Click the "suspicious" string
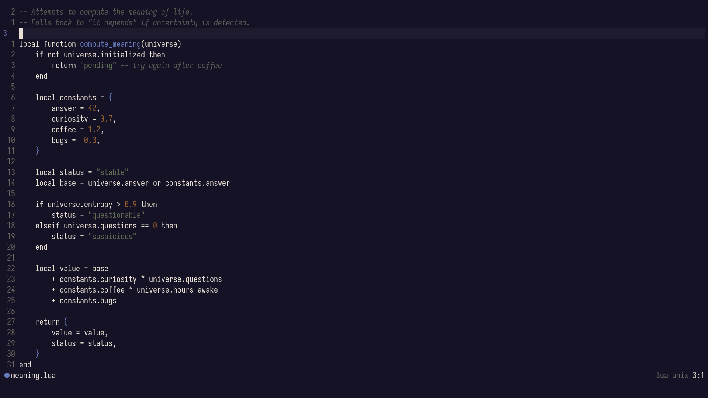 click(112, 237)
